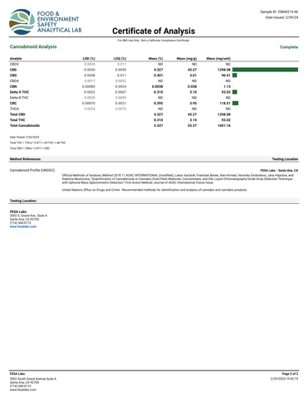
Task: Click the United Nations Office on Drugs reference line
Action: click(x=154, y=190)
